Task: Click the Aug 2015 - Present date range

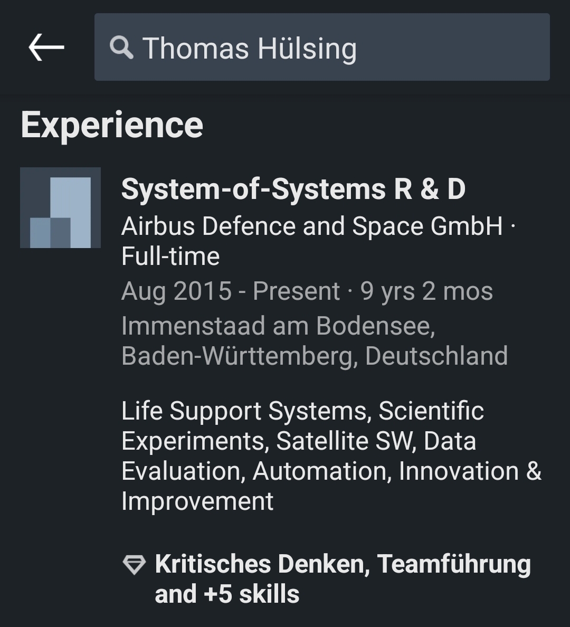Action: pos(231,291)
